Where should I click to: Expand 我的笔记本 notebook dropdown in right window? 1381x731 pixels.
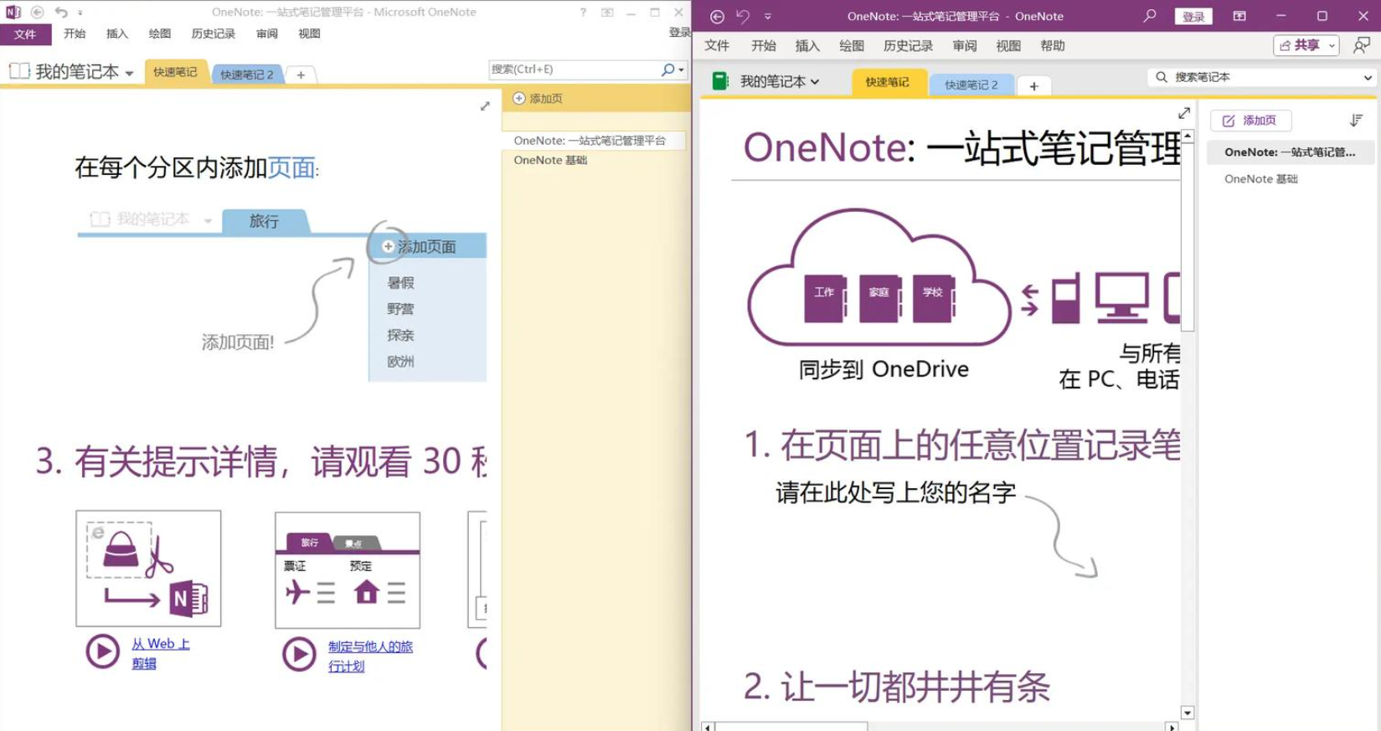pos(815,82)
